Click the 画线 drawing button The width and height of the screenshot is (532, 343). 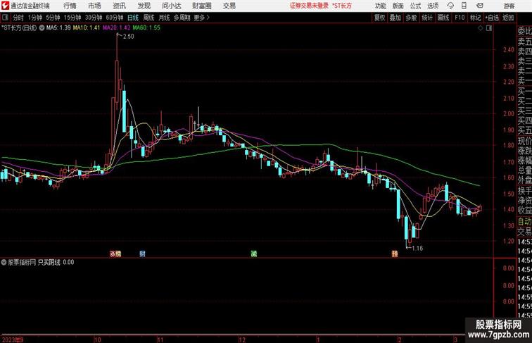pos(443,18)
